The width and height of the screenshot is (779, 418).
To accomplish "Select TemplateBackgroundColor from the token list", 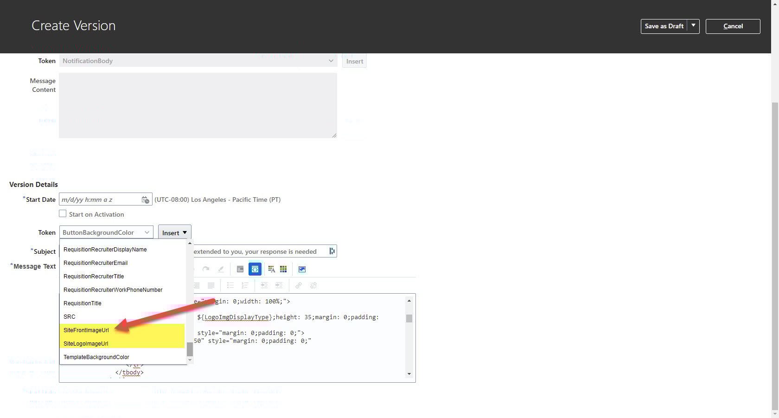I will [96, 357].
